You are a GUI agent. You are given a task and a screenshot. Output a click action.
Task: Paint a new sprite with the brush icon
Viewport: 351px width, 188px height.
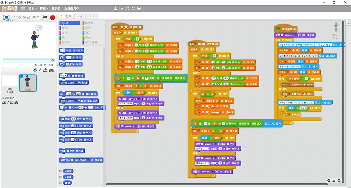coord(40,70)
